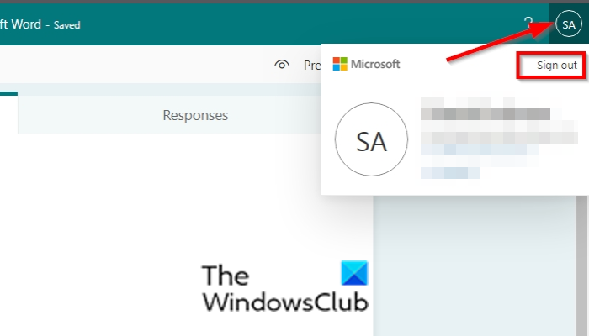Screen dimensions: 589x336
Task: Click the empty grey panel below account card
Action: click(x=475, y=265)
